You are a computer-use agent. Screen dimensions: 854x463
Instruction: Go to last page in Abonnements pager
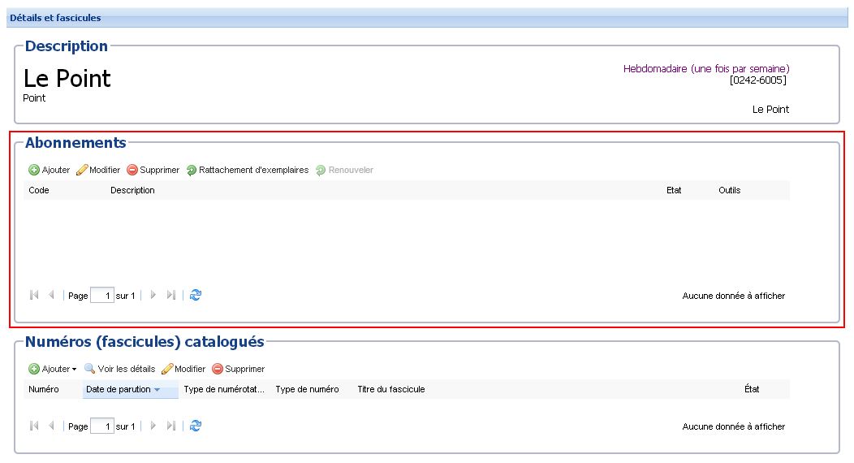pyautogui.click(x=171, y=295)
